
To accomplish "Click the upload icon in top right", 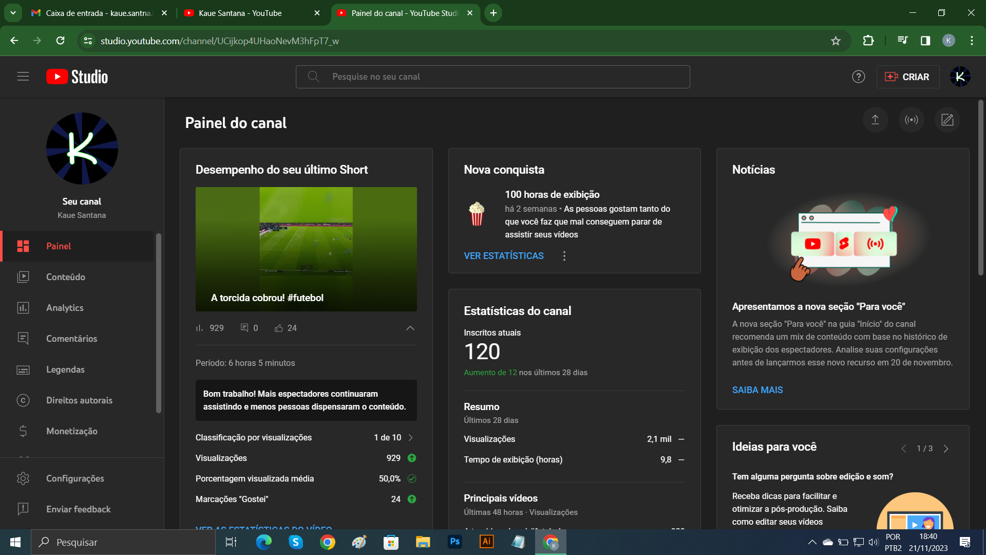I will (875, 121).
